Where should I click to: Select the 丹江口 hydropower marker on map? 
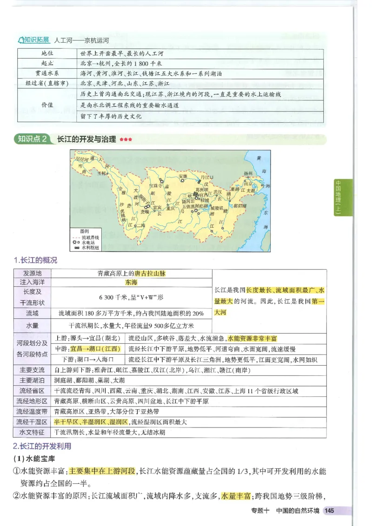pos(199,182)
